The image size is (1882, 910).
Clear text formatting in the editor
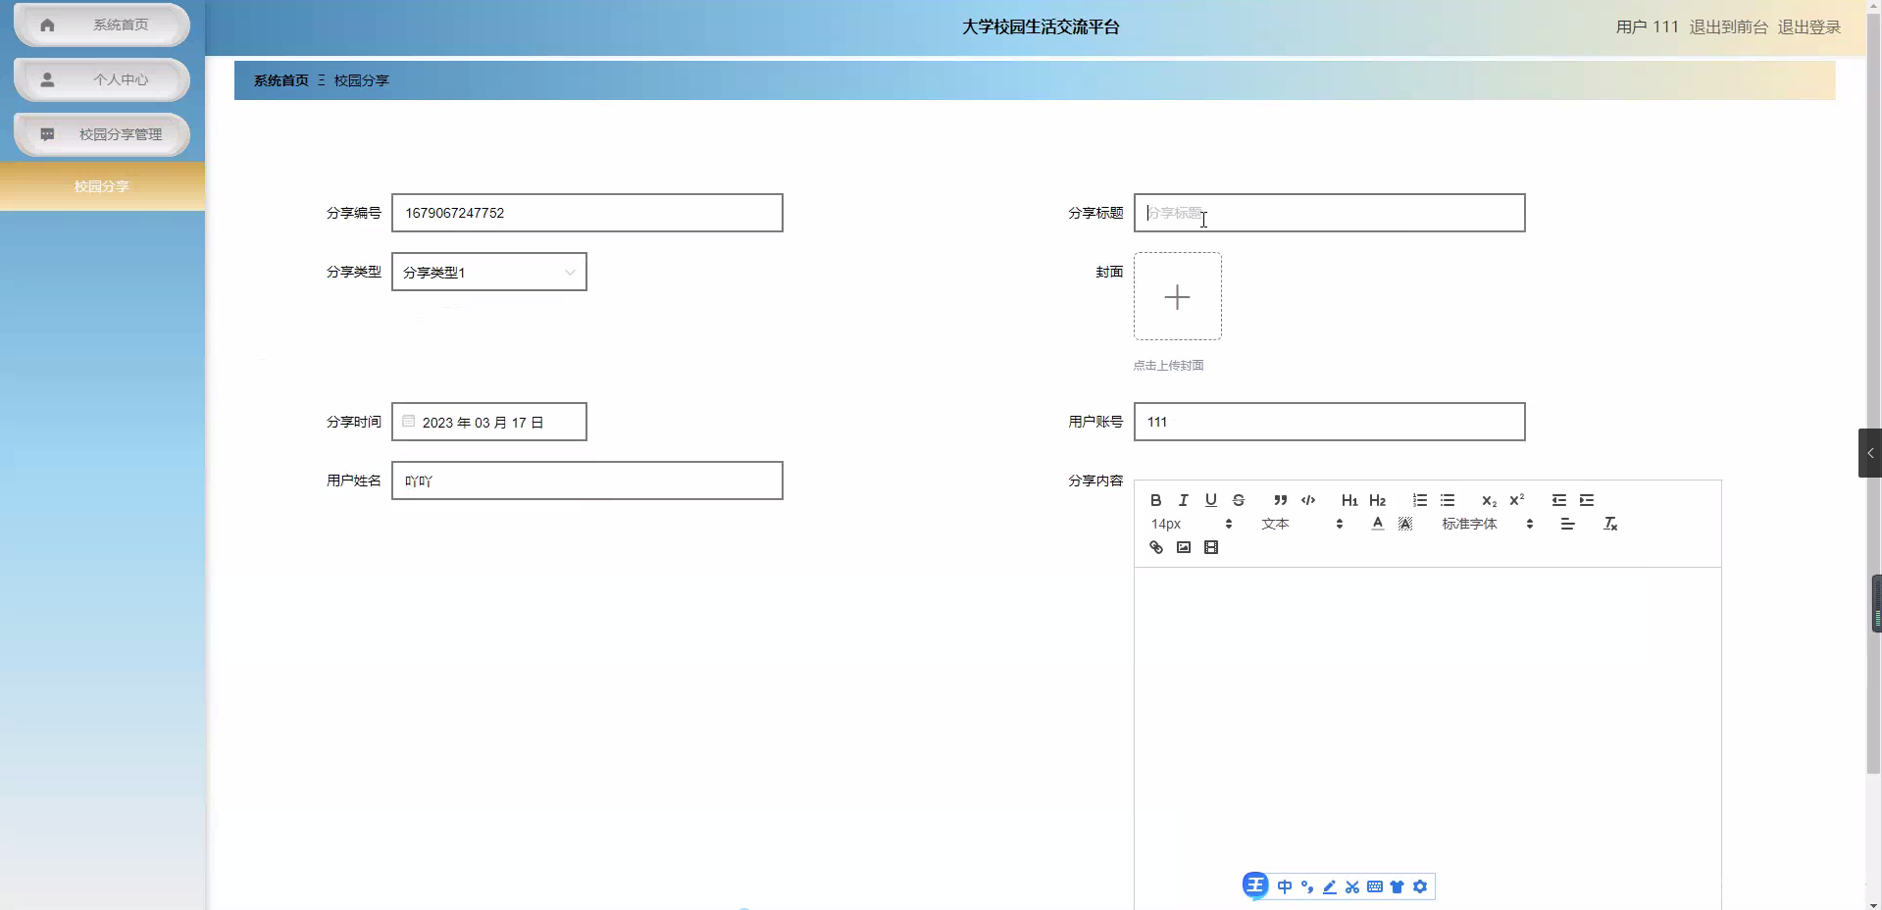1610,524
